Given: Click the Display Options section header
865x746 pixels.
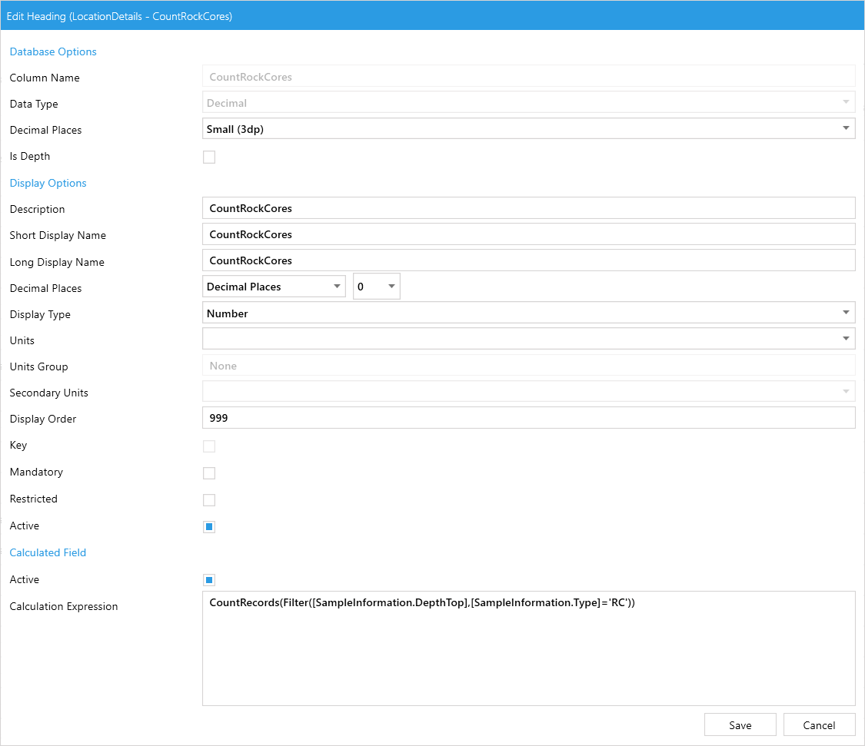Looking at the screenshot, I should (48, 183).
